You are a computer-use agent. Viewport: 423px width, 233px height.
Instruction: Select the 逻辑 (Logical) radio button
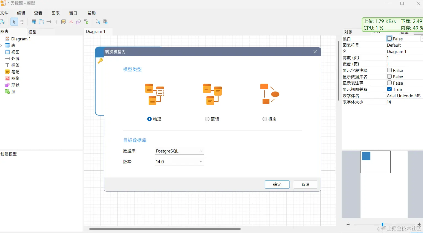click(x=207, y=119)
